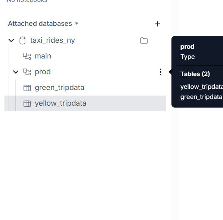Click the prod schema icon
Screen dimensions: 223x220
pyautogui.click(x=27, y=72)
